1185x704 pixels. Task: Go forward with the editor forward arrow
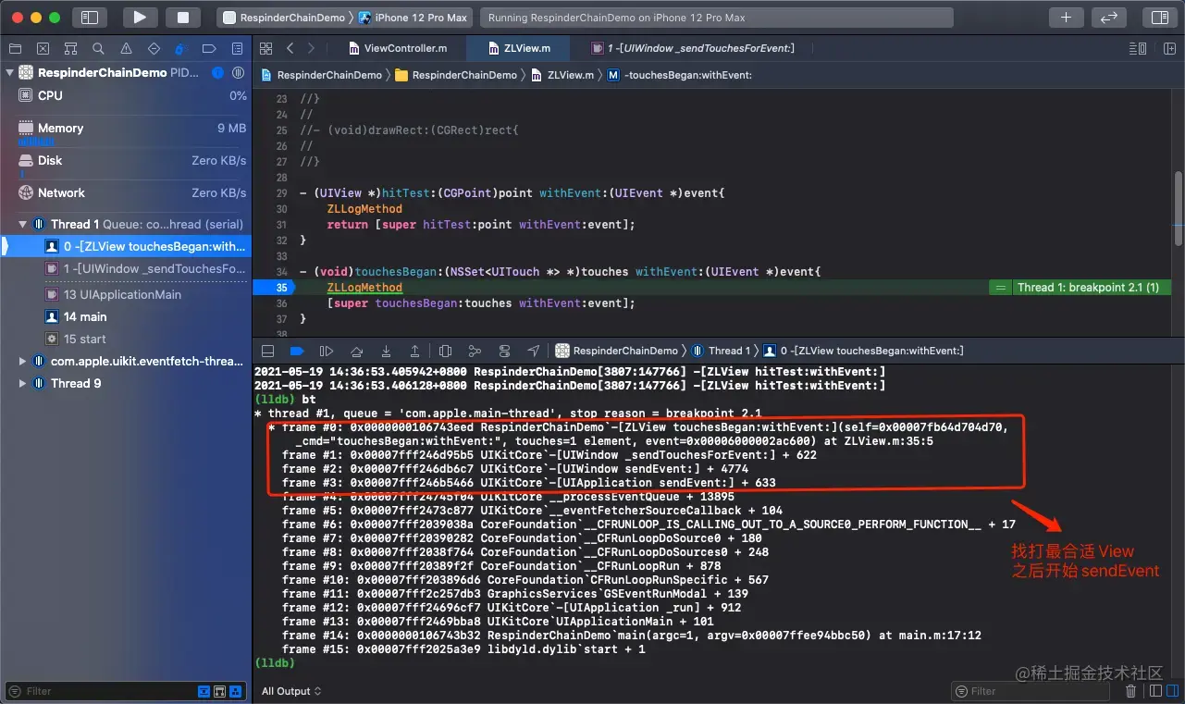click(x=311, y=48)
